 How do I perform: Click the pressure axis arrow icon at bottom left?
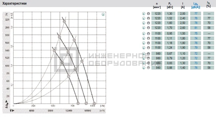pos(7,104)
